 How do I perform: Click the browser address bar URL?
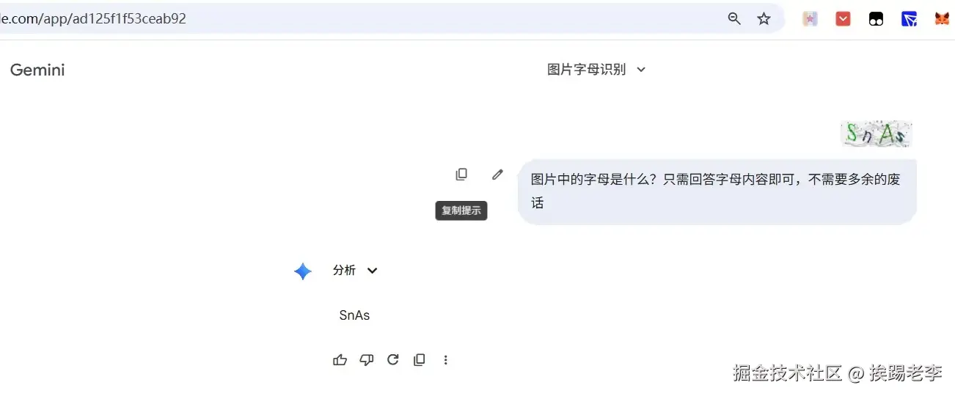[x=95, y=19]
